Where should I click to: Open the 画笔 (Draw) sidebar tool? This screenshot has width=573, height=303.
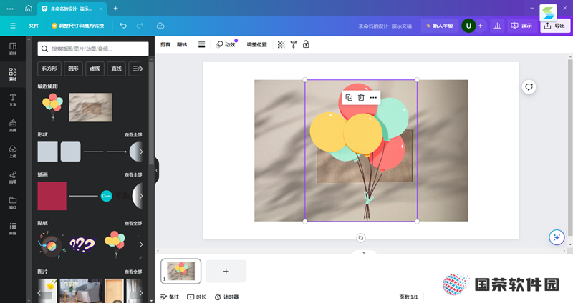point(13,177)
